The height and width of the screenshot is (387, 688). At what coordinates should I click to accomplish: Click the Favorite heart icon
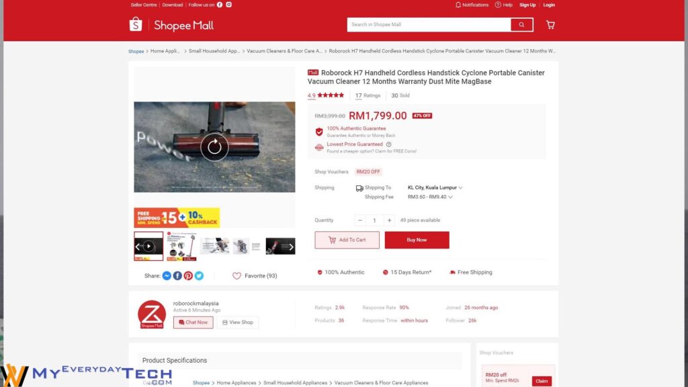pyautogui.click(x=237, y=275)
